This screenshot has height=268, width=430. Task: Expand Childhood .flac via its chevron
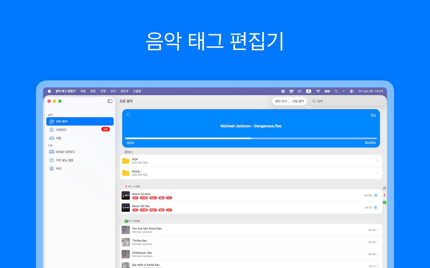(378, 254)
